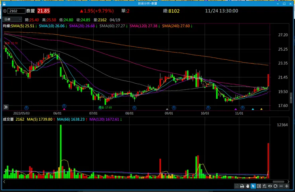The height and width of the screenshot is (192, 295).
Task: Click the lowest price label 17.65
Action: (x=105, y=108)
